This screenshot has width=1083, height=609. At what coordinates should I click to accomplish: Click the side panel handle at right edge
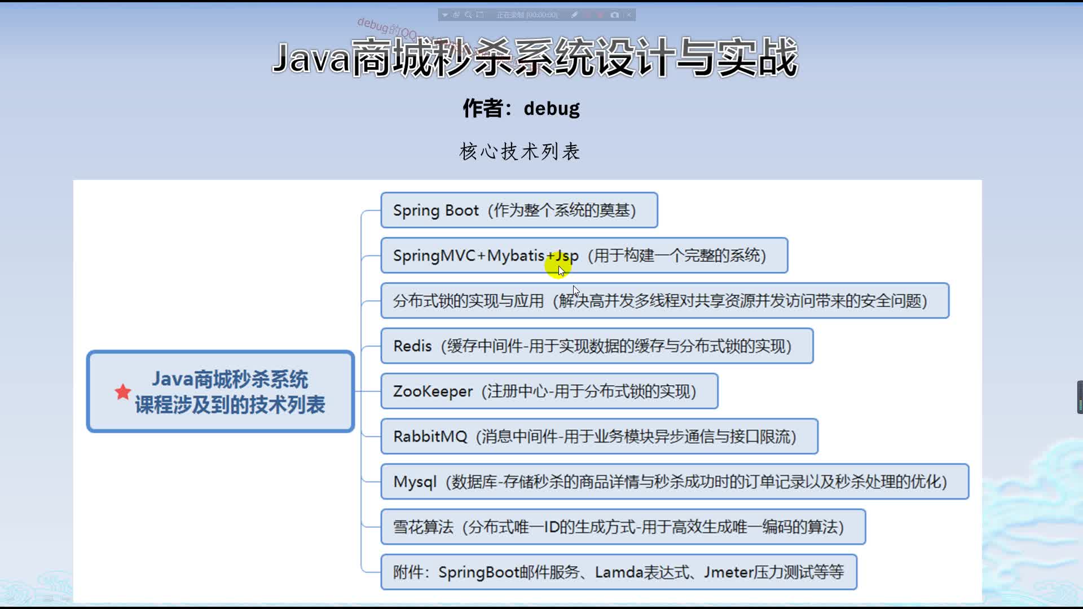tap(1080, 397)
